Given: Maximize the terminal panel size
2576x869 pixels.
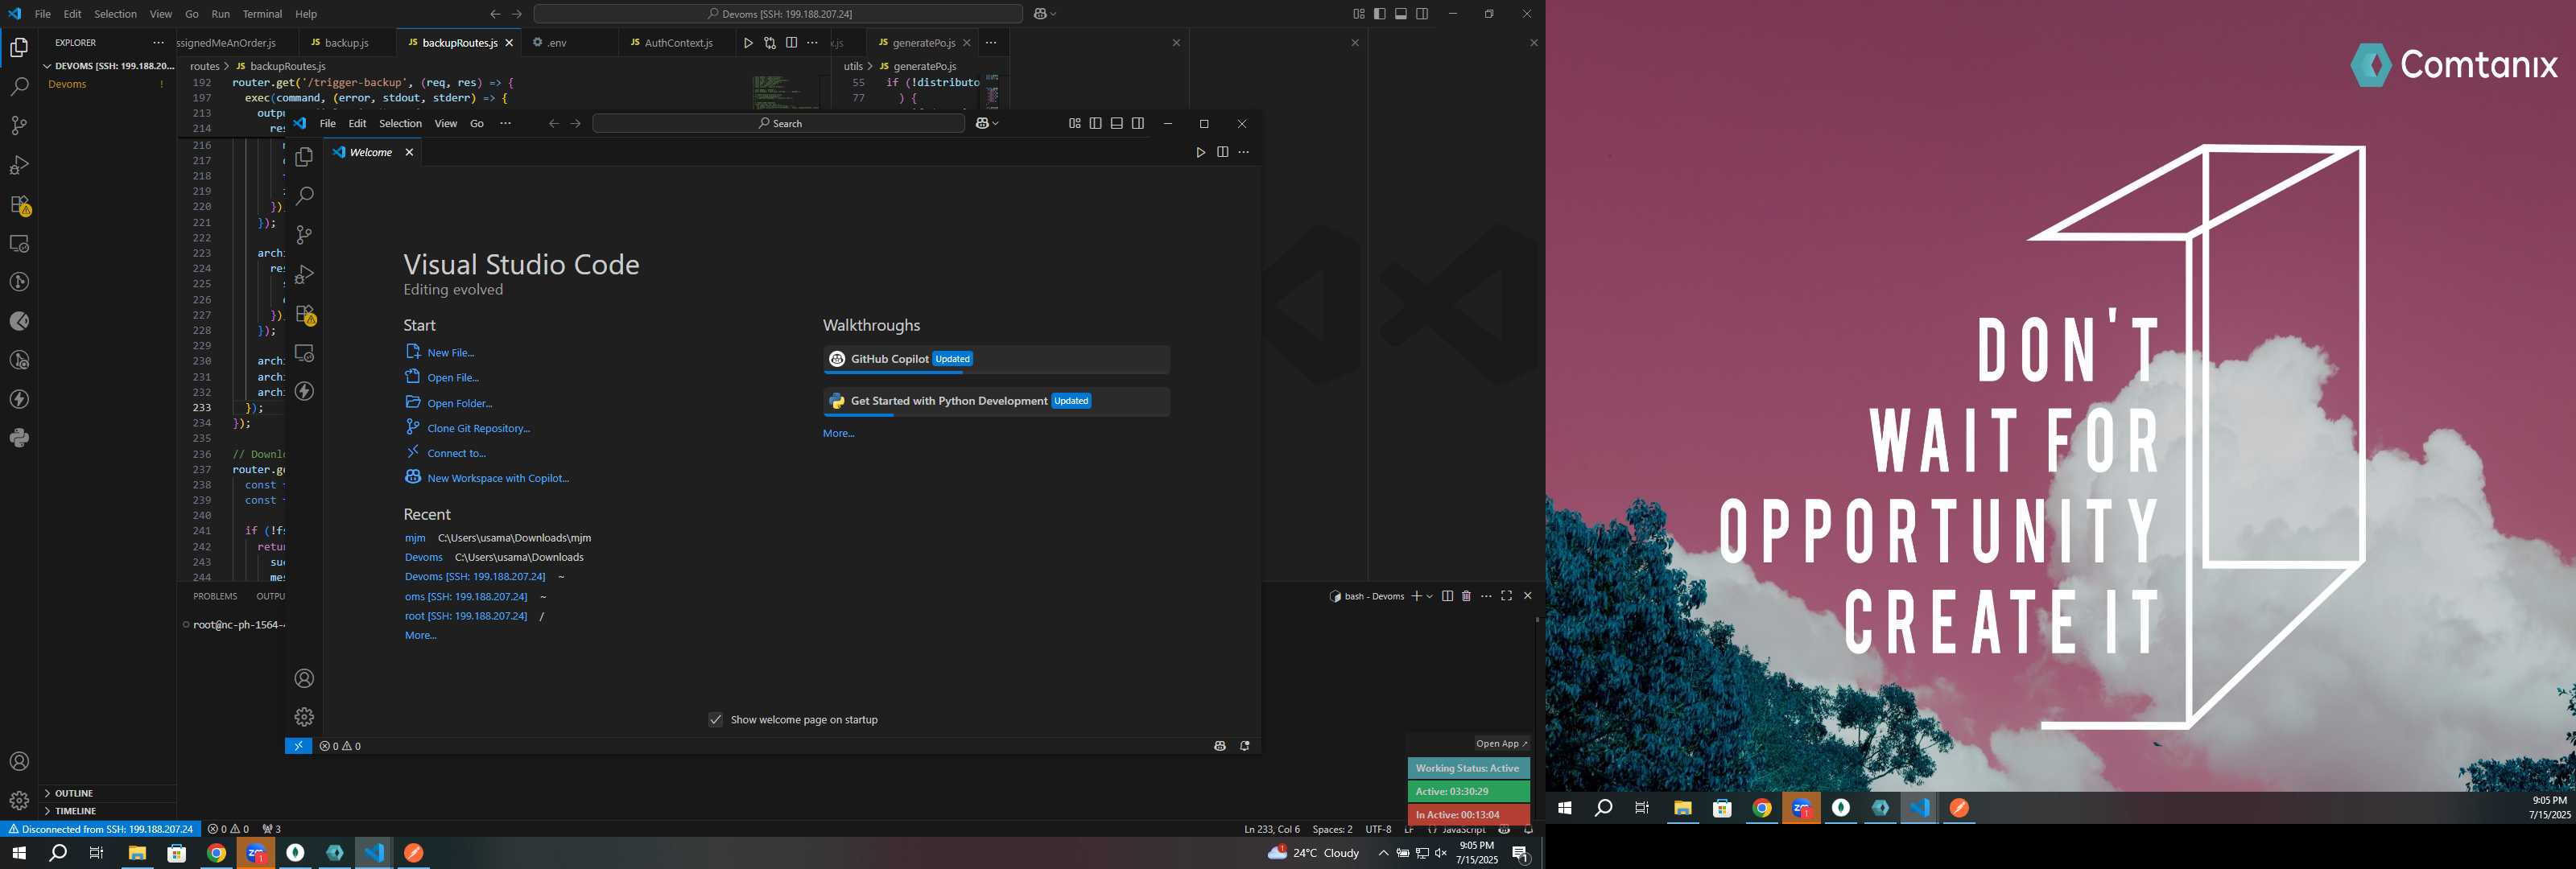Looking at the screenshot, I should click(x=1506, y=596).
